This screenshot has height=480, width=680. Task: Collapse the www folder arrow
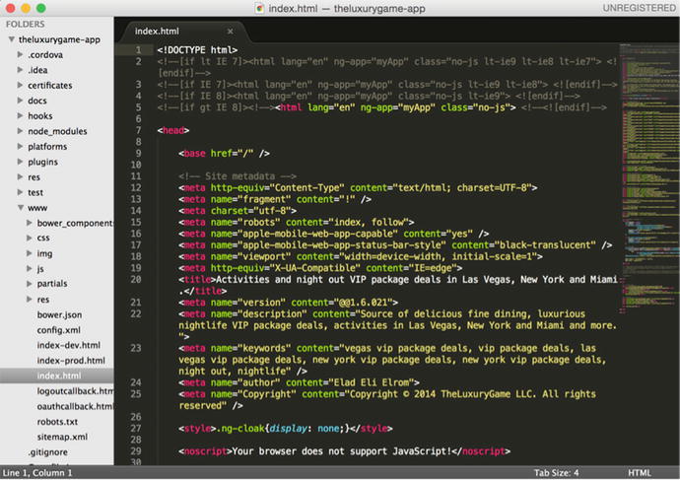[x=21, y=208]
